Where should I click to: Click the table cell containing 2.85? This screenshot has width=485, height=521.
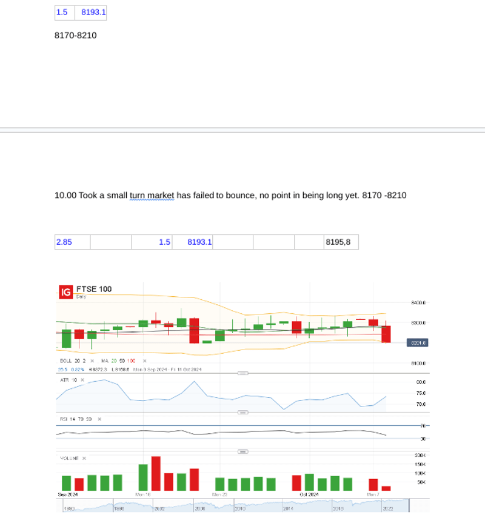[72, 242]
